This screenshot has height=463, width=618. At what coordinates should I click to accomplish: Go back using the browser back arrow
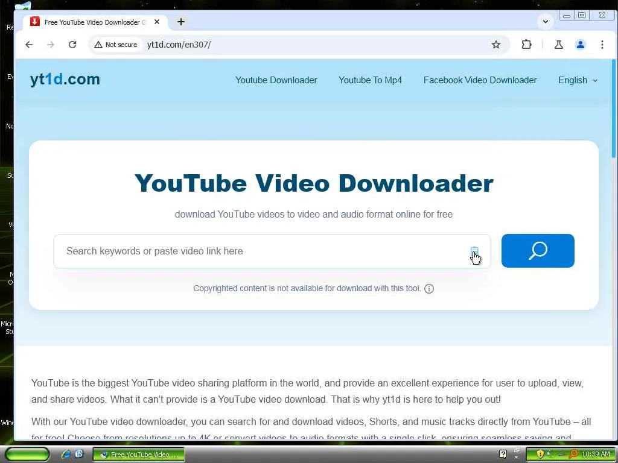pos(29,45)
